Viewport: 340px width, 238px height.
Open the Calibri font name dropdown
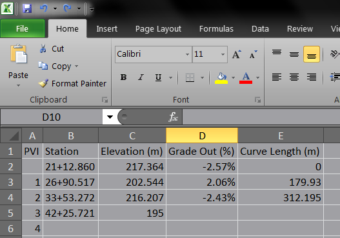click(187, 54)
